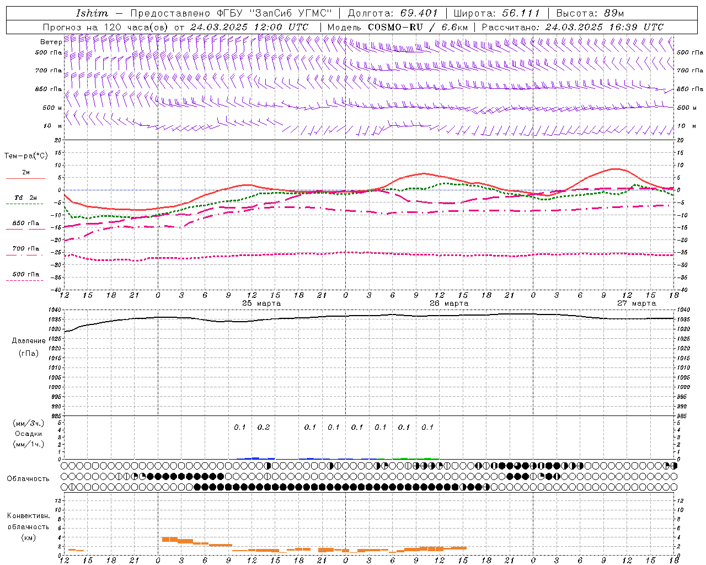The width and height of the screenshot is (706, 565).
Task: Click the Рассчитано: 24.03.2025 16:39 UTC text
Action: [x=573, y=27]
